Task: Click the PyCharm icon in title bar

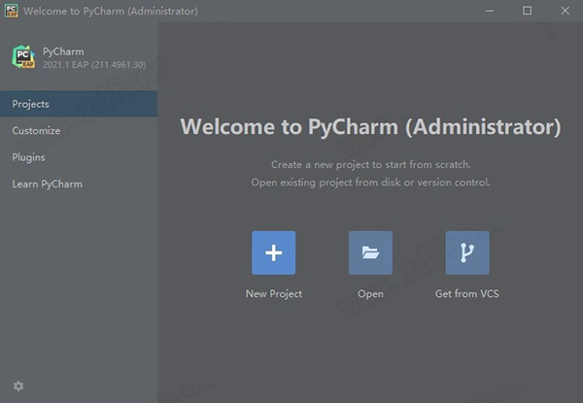Action: (x=11, y=11)
